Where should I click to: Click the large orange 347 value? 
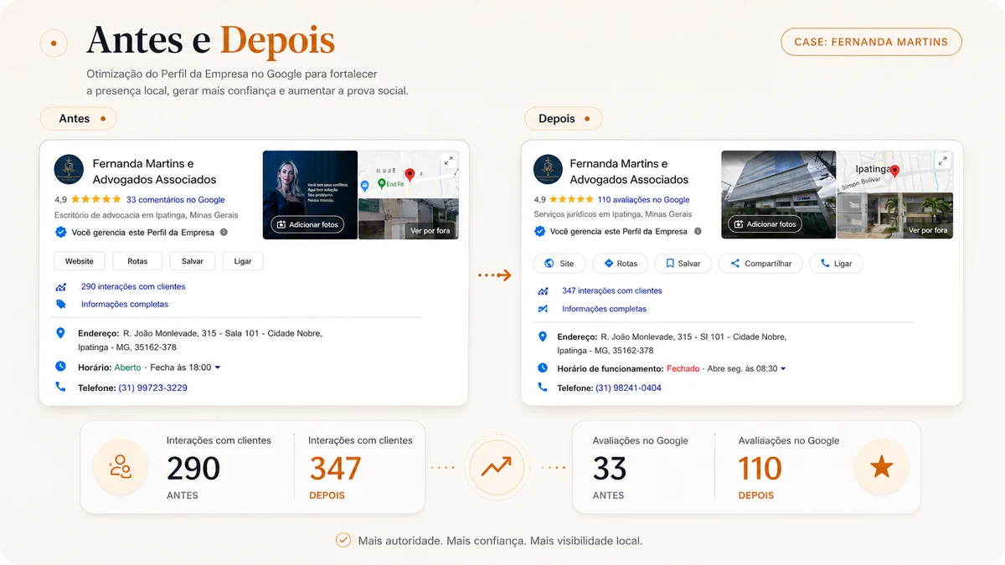click(x=335, y=469)
